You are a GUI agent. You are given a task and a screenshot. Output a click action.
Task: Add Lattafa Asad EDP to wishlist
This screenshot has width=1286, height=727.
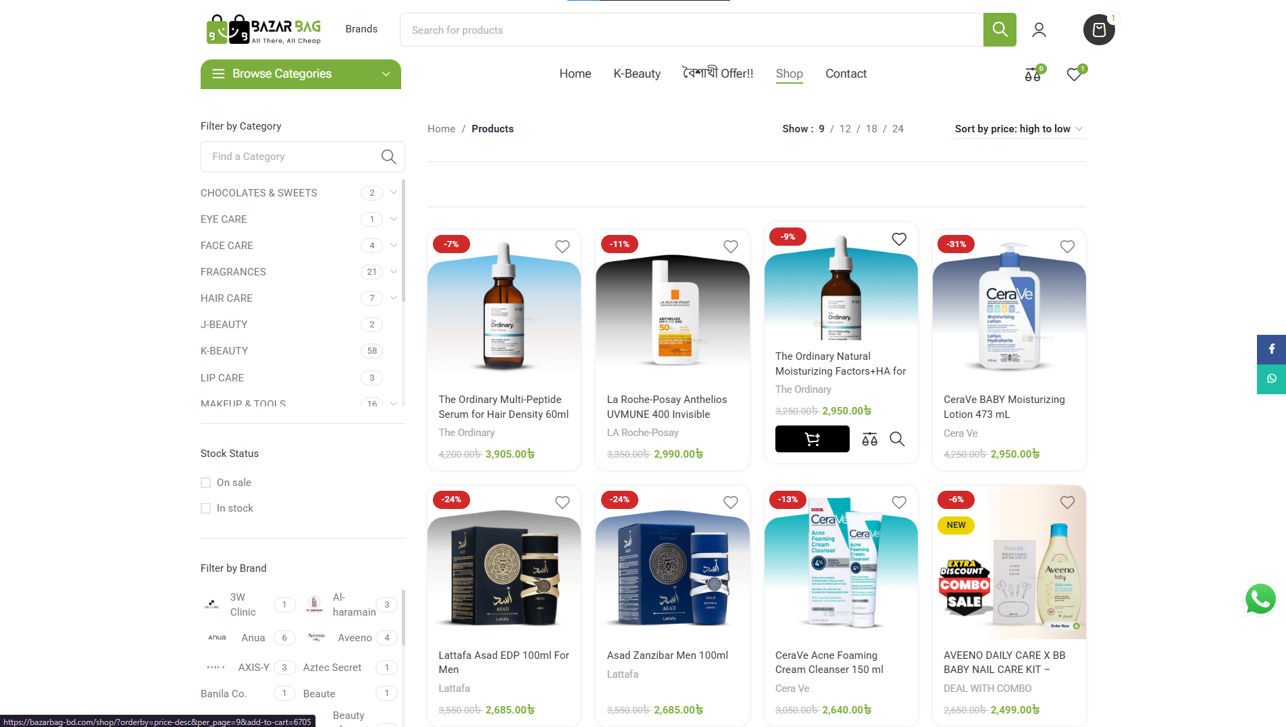tap(563, 503)
